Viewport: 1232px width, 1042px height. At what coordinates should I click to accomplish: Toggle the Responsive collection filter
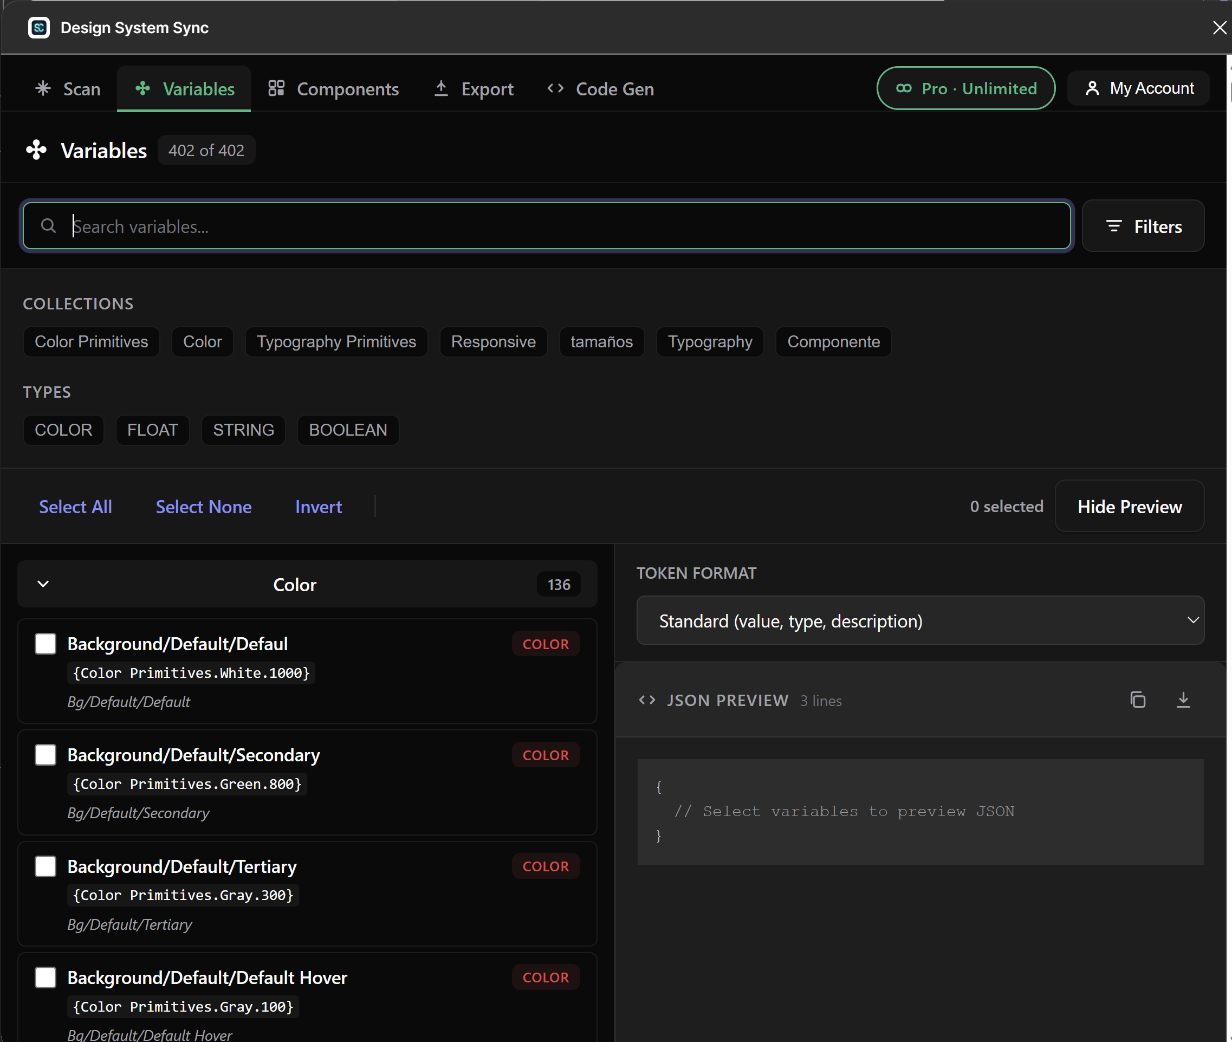pyautogui.click(x=494, y=342)
